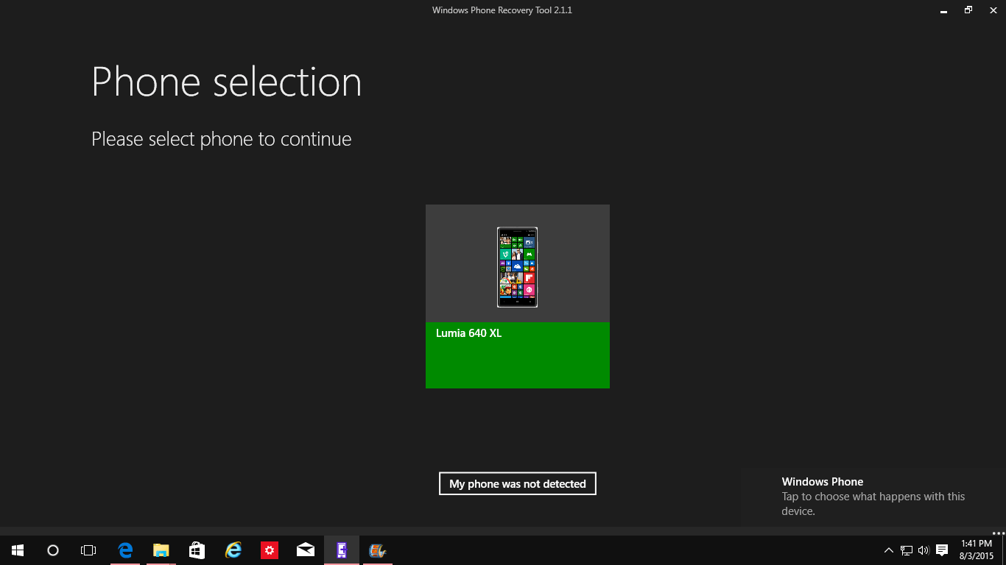
Task: Open the Mail app from the taskbar
Action: coord(305,550)
